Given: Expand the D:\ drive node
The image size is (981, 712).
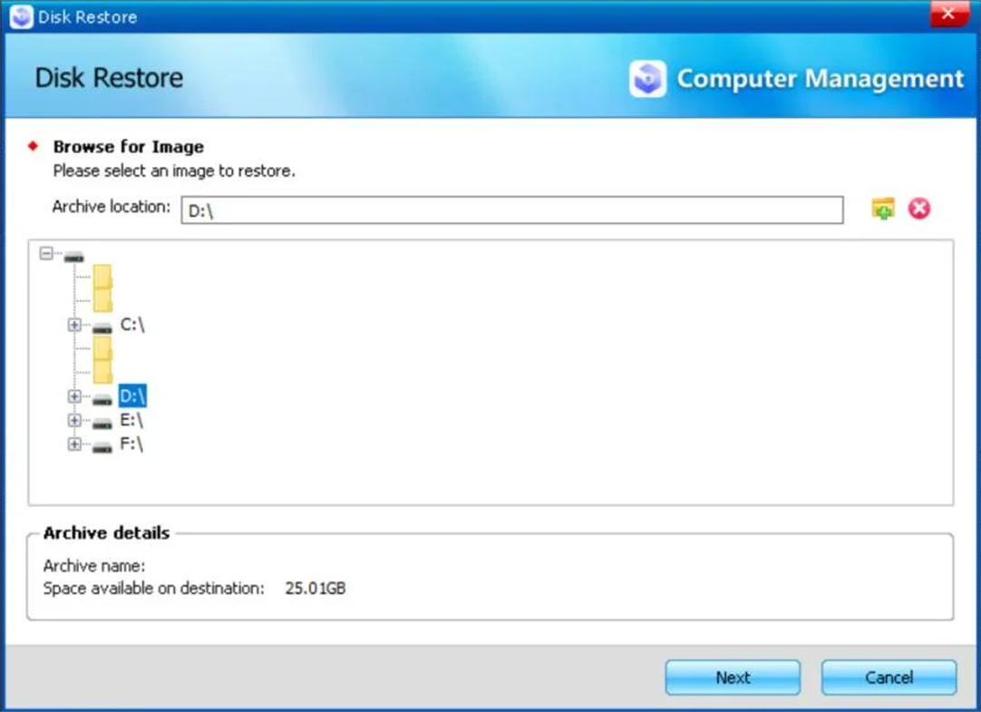Looking at the screenshot, I should pyautogui.click(x=74, y=397).
